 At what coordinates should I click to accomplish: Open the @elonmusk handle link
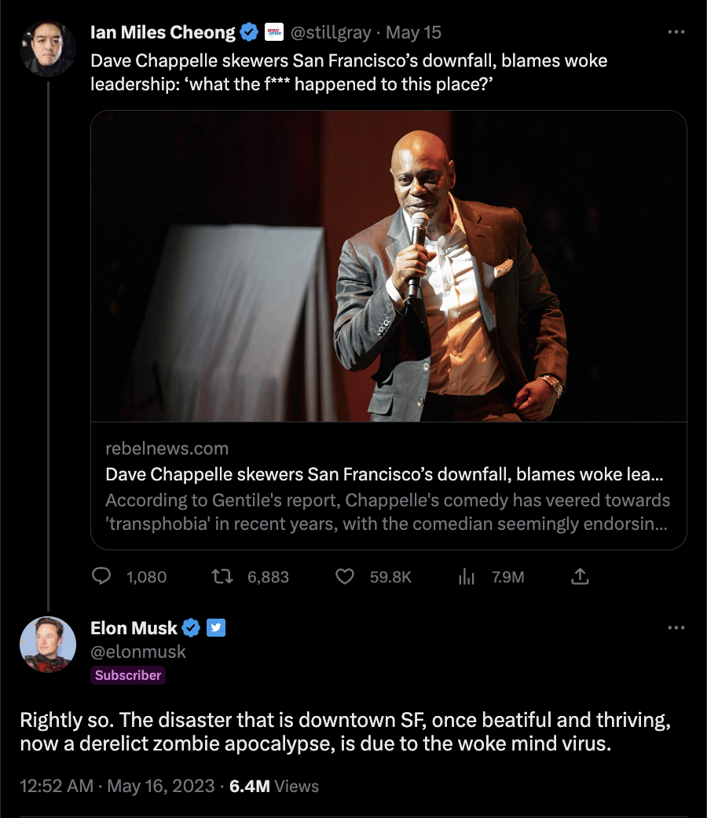pos(138,652)
